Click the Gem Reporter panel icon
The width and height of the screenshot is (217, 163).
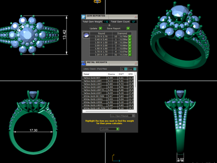pyautogui.click(x=83, y=17)
